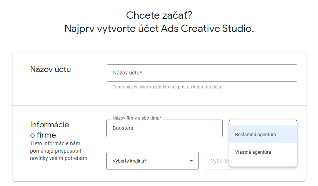Viewport: 318px width, 186px height.
Task: Click the Názov účtu section label
Action: coord(51,69)
